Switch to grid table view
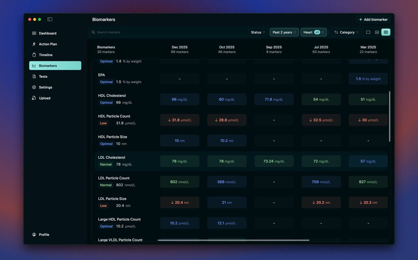This screenshot has width=418, height=260. (x=386, y=32)
